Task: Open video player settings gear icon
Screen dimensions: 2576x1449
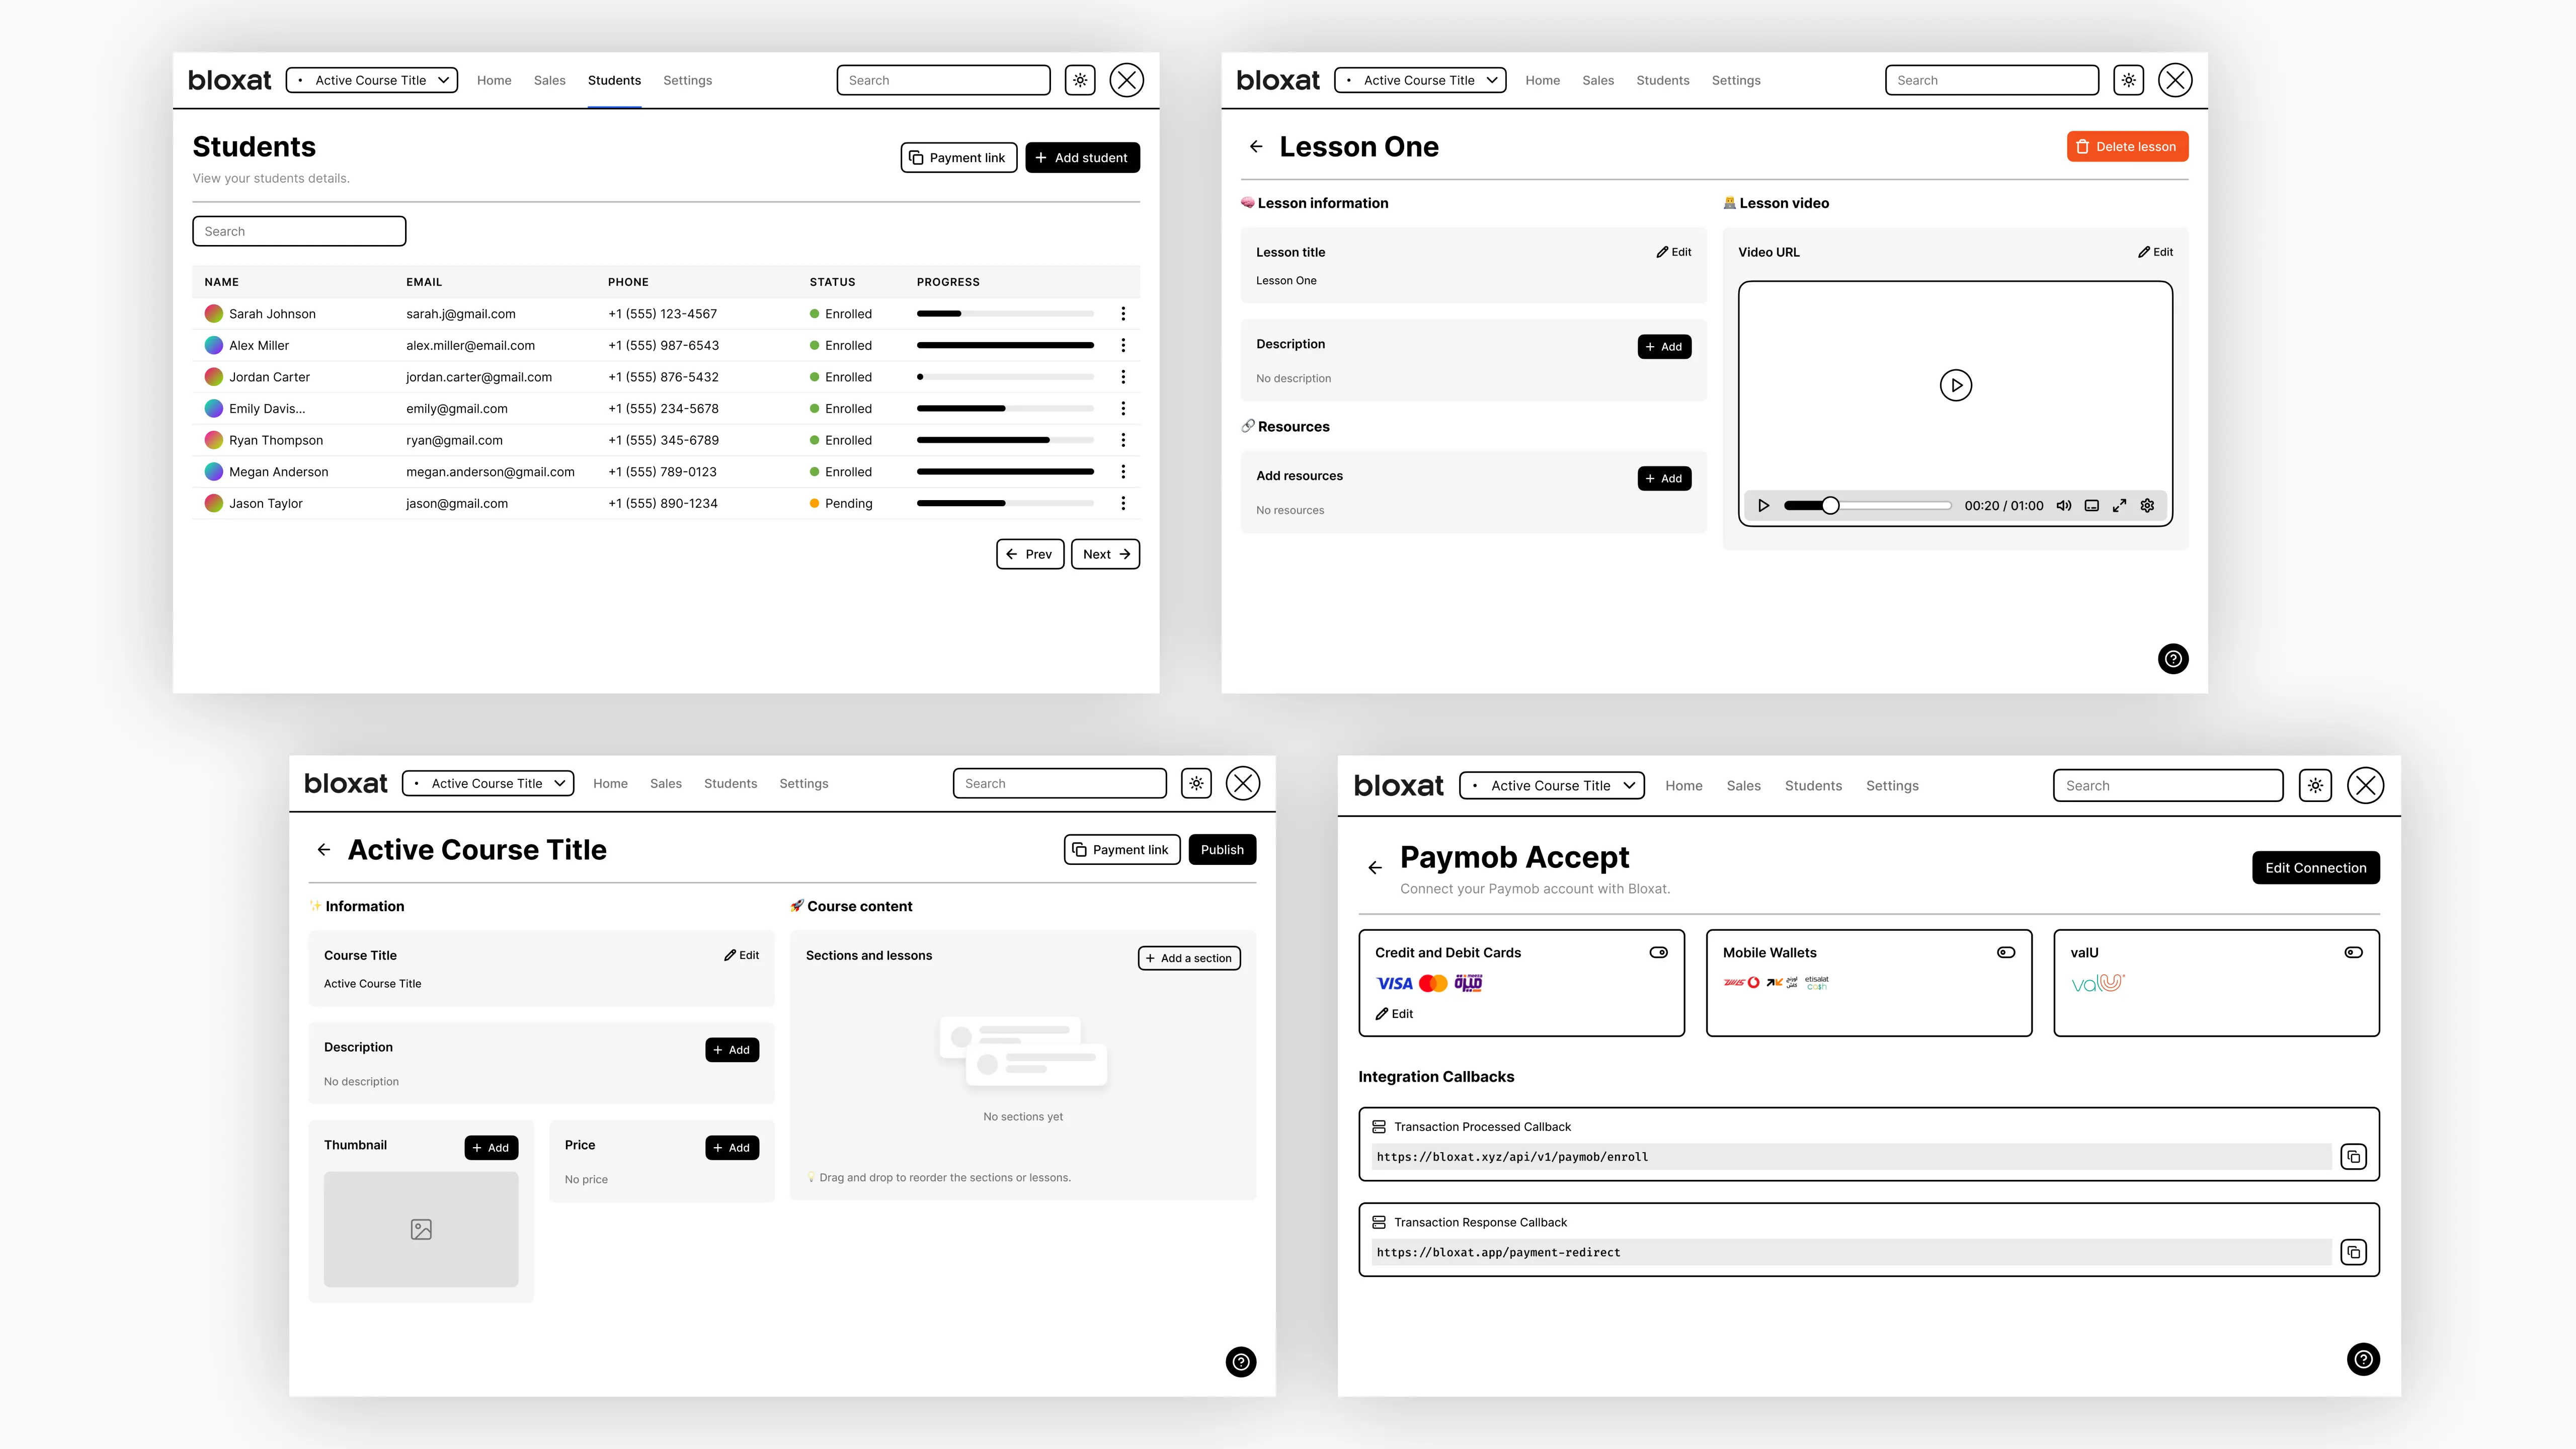Action: pos(2147,506)
